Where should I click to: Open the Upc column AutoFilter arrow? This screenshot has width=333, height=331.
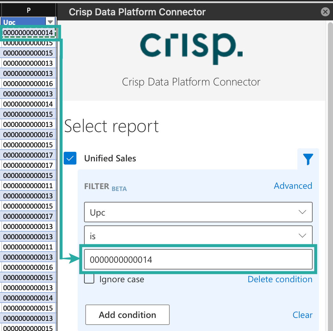50,21
